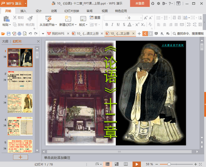
Task: Click the Redo arrow
Action: pos(36,34)
